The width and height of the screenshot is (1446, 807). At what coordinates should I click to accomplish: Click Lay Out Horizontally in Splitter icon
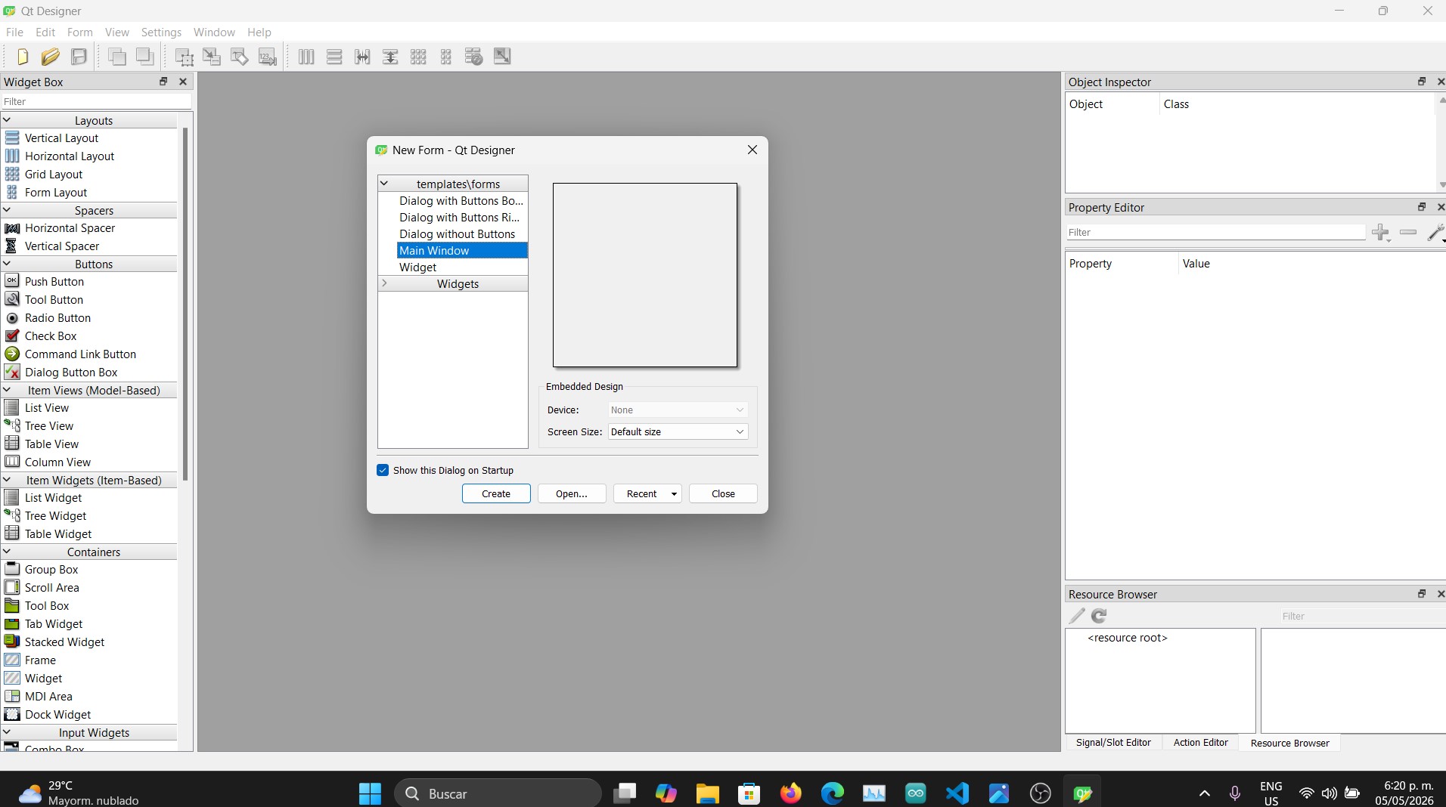click(x=362, y=57)
